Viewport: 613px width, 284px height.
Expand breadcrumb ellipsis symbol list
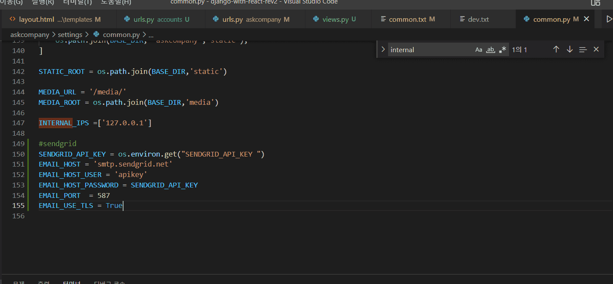tap(151, 34)
